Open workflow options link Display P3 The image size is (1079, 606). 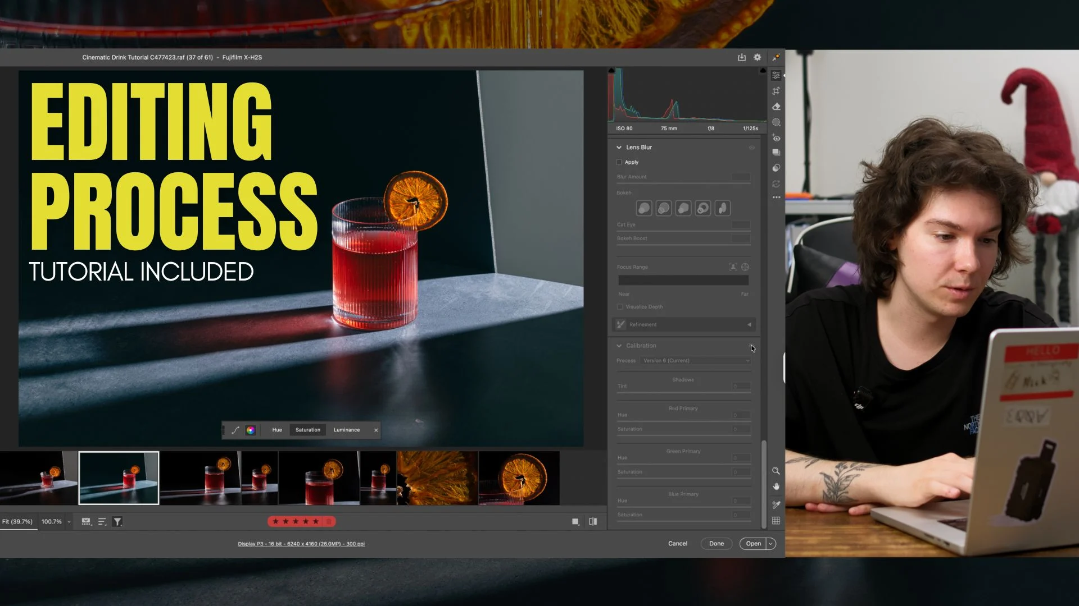pos(301,544)
